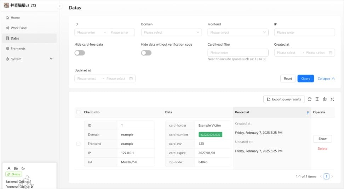344x189 pixels.
Task: Open the table column settings gear icon
Action: [x=325, y=99]
